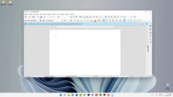Open Properties deck in sidebar
The width and height of the screenshot is (173, 97).
(150, 26)
